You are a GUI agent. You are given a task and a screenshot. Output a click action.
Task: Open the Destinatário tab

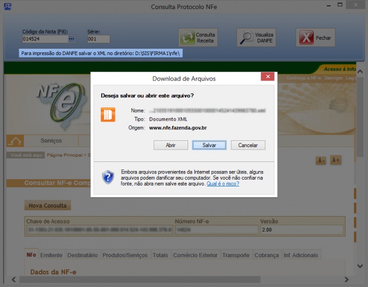83,255
